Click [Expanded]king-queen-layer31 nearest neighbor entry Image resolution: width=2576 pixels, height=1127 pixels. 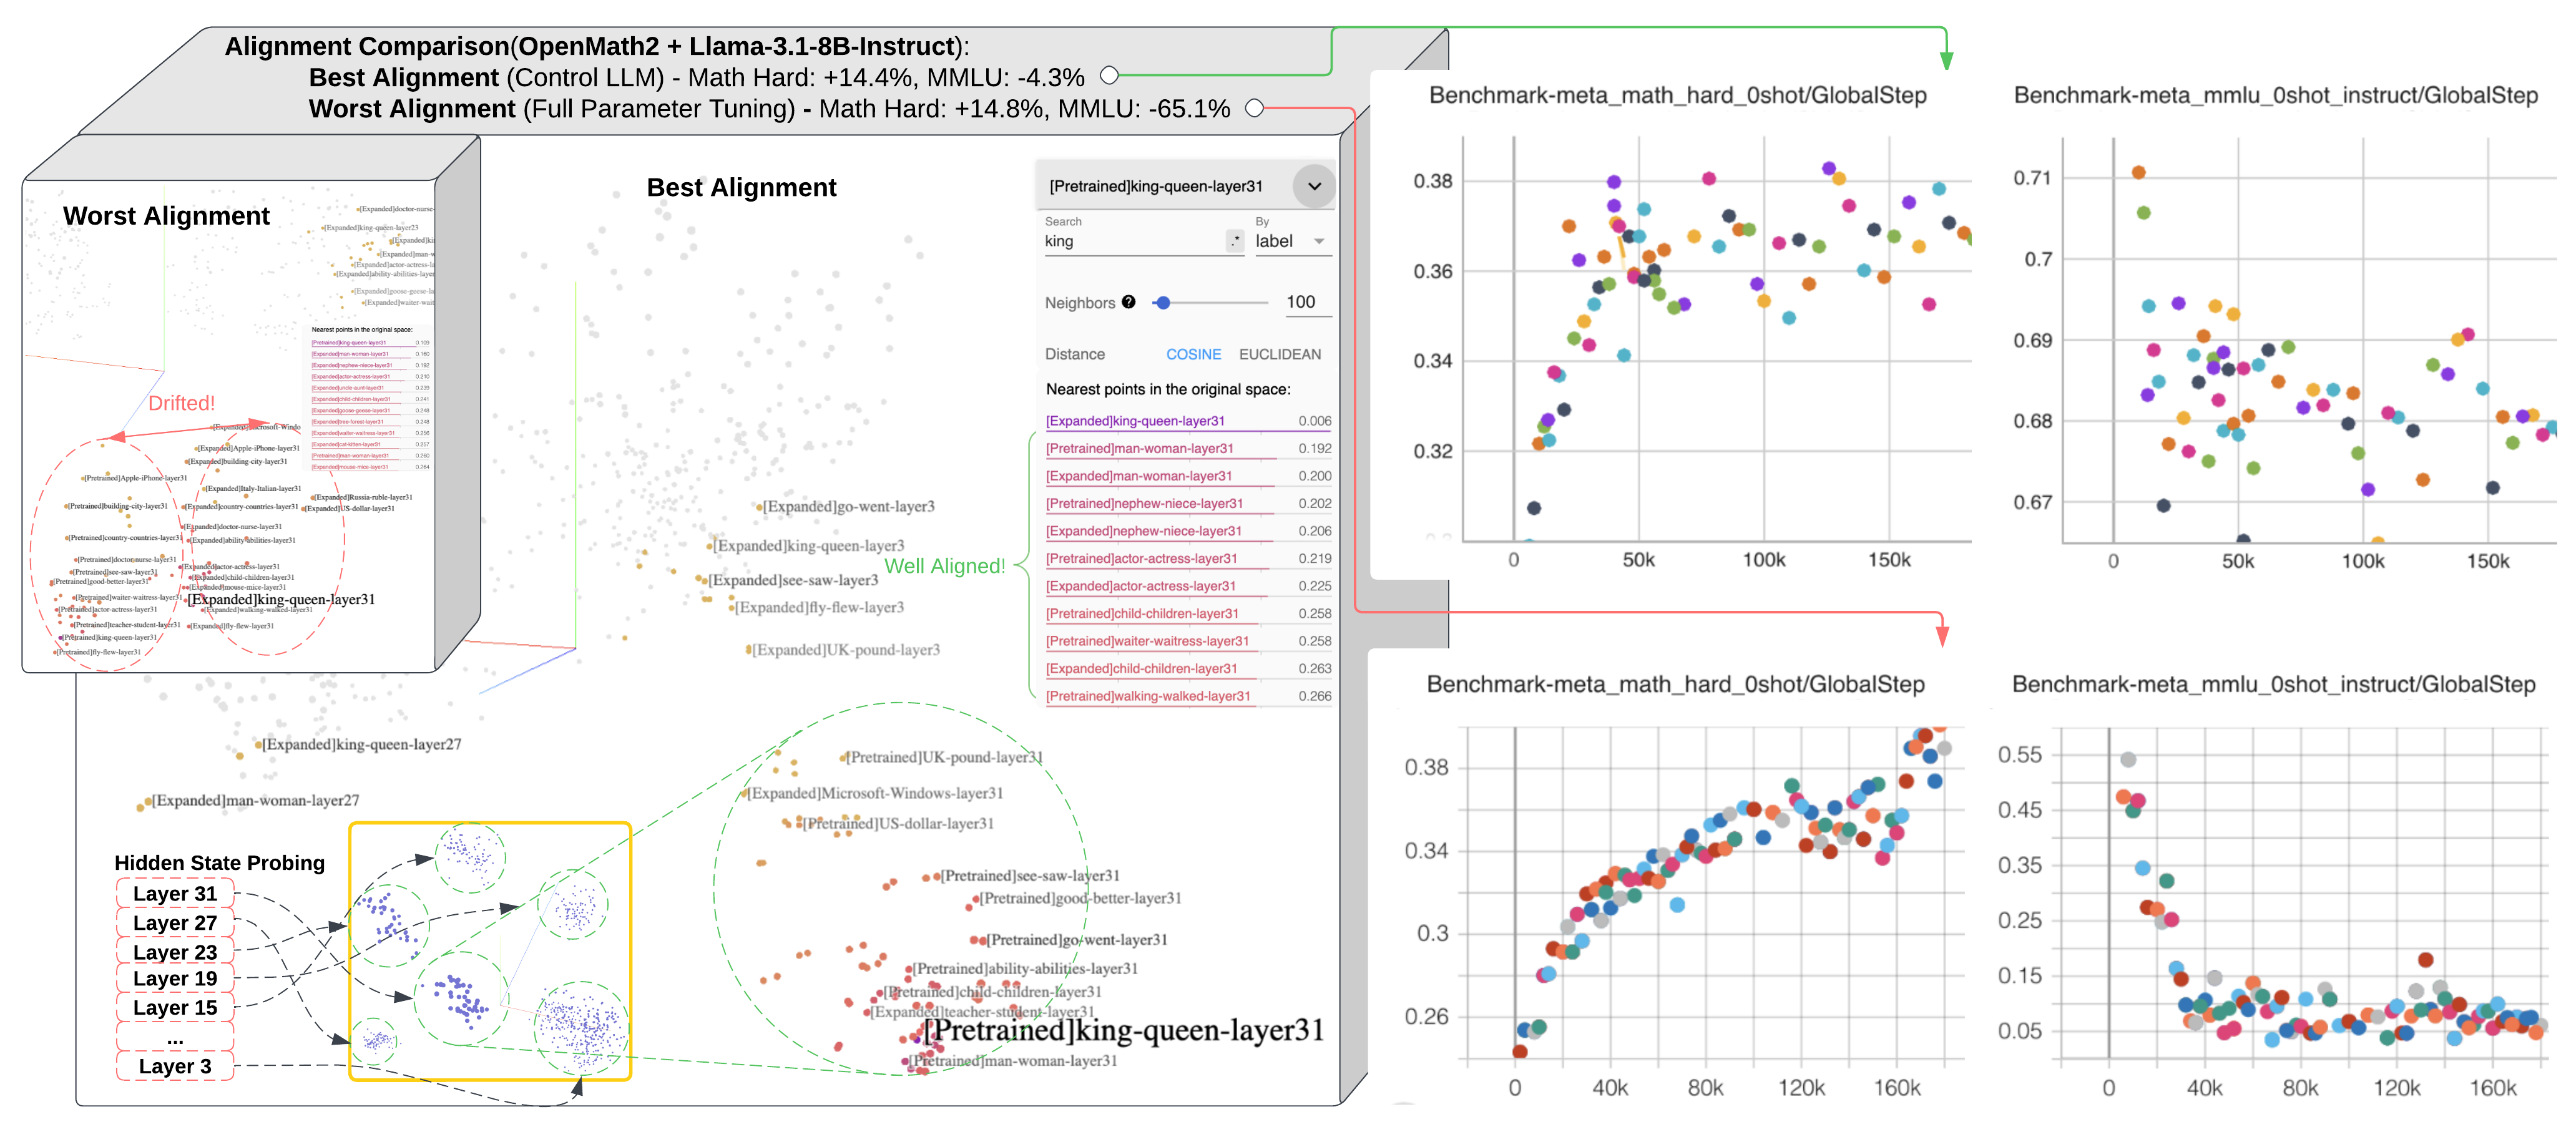click(1135, 421)
